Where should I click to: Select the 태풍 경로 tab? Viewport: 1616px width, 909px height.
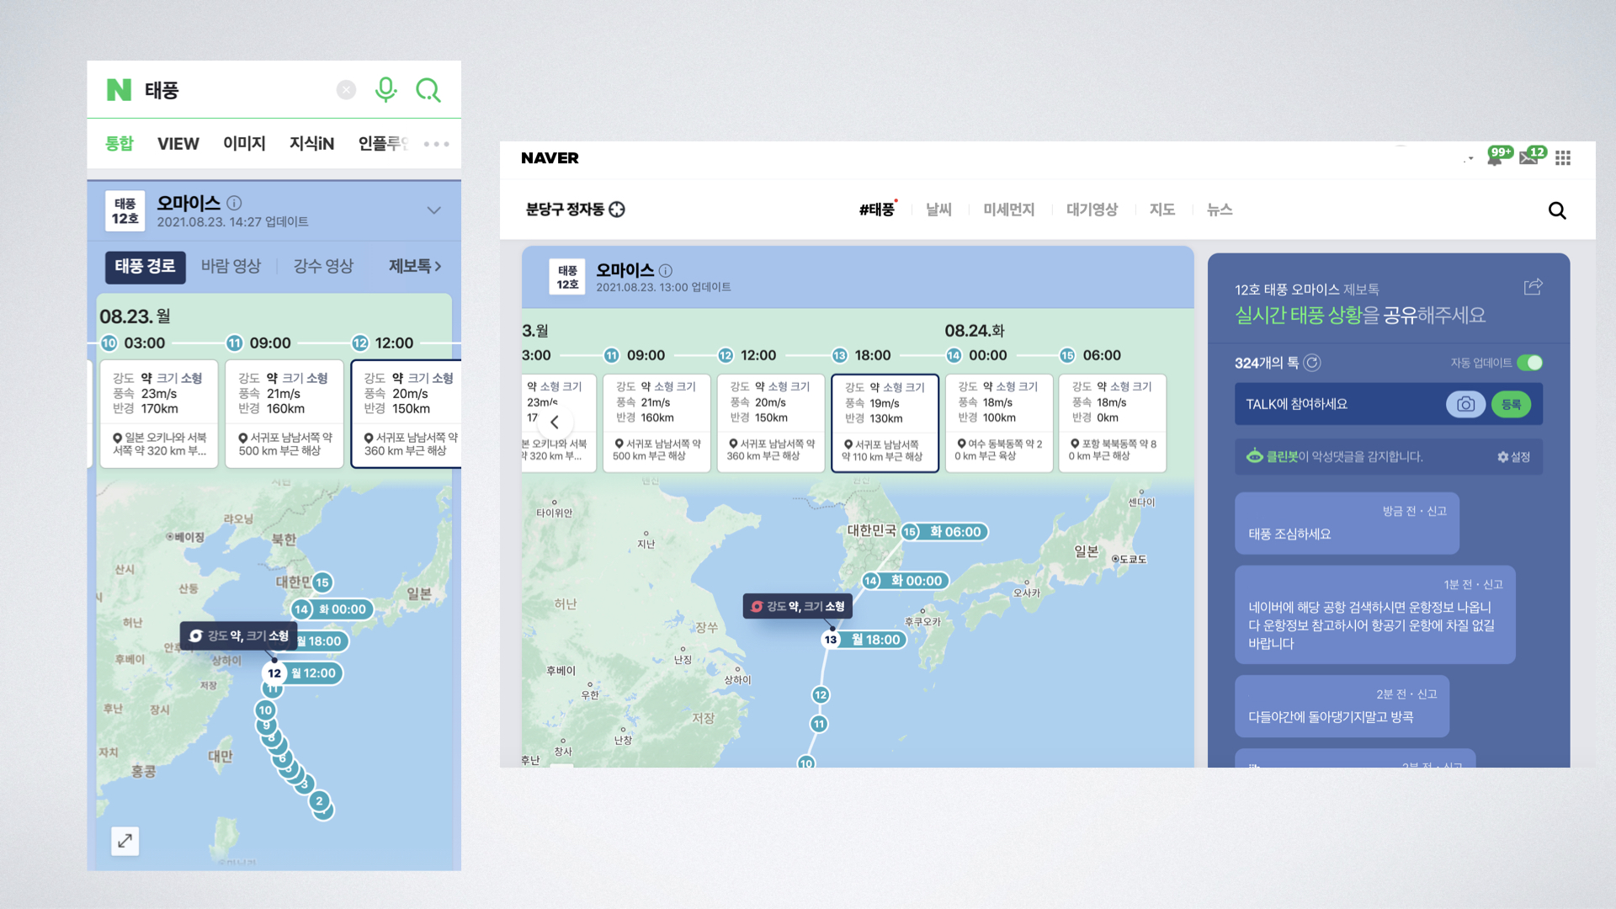pyautogui.click(x=145, y=267)
